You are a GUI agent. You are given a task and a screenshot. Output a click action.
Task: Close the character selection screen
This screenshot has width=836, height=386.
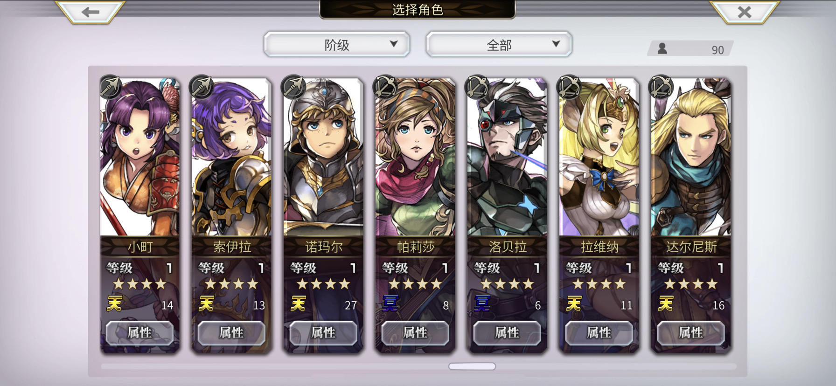coord(745,12)
